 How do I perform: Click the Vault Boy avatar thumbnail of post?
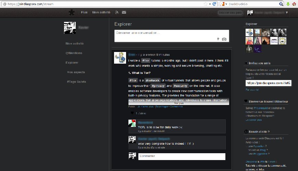pos(120,58)
